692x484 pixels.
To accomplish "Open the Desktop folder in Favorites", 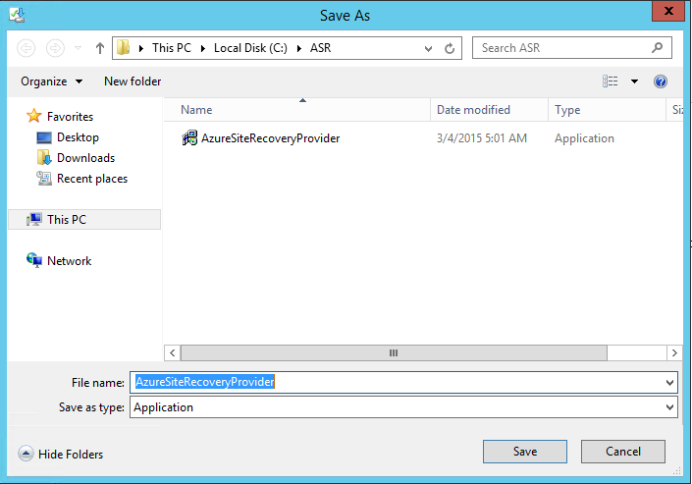I will coord(78,137).
